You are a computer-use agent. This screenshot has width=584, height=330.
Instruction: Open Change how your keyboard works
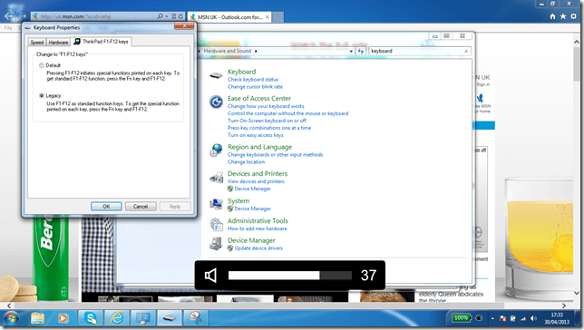(x=266, y=106)
